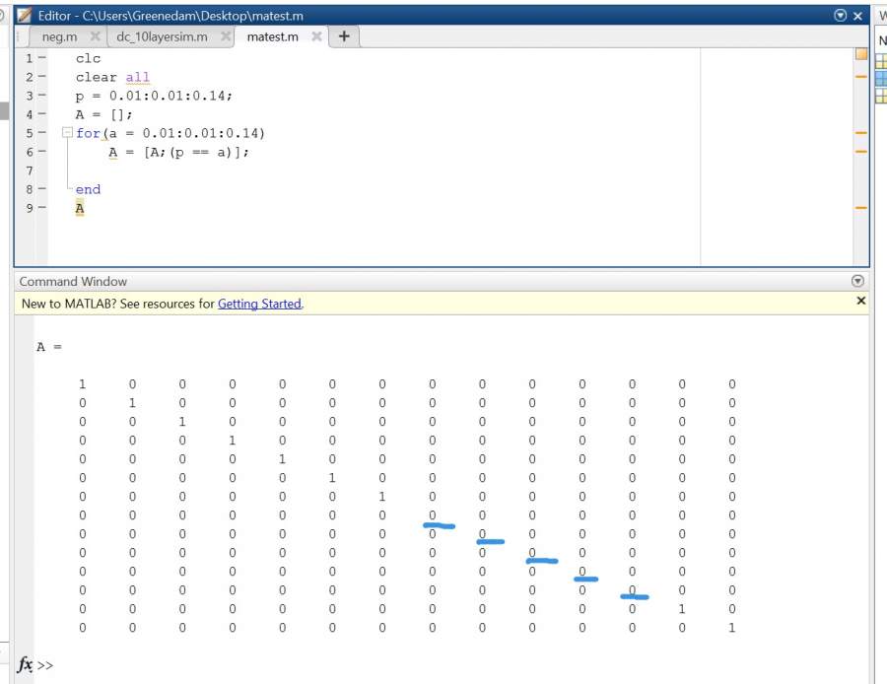The height and width of the screenshot is (684, 887).
Task: Click the 'A = [A;(p == a)];' line
Action: click(178, 152)
